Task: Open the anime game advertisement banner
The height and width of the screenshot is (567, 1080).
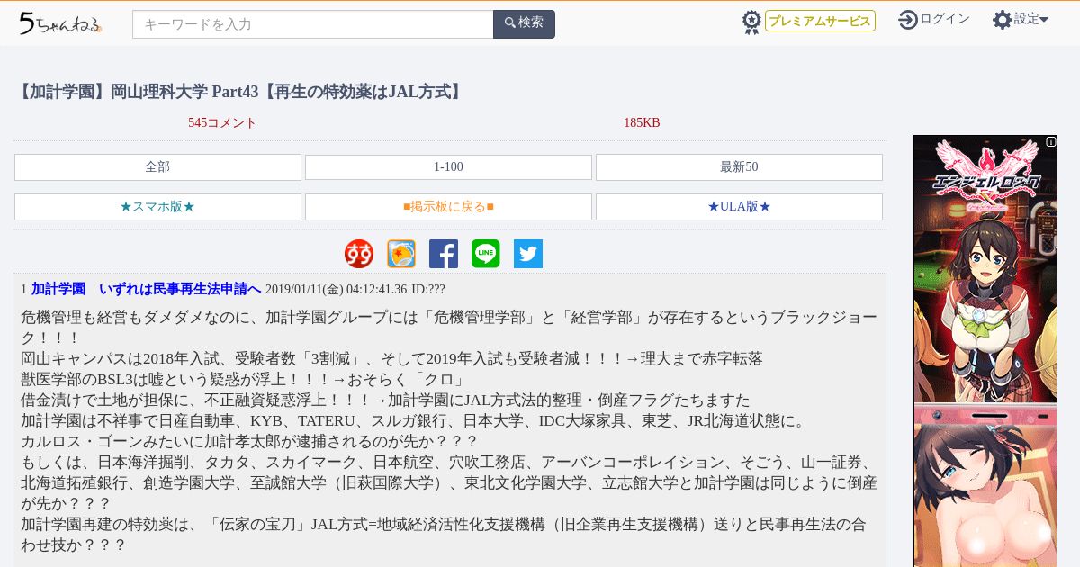Action: (985, 351)
